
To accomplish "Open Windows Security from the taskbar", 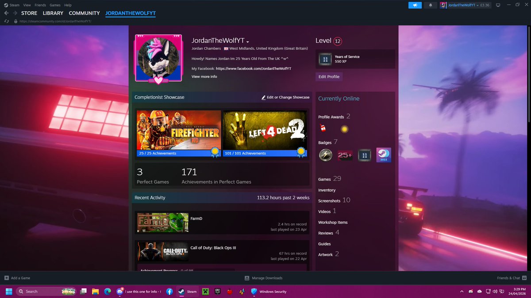I will (x=269, y=291).
